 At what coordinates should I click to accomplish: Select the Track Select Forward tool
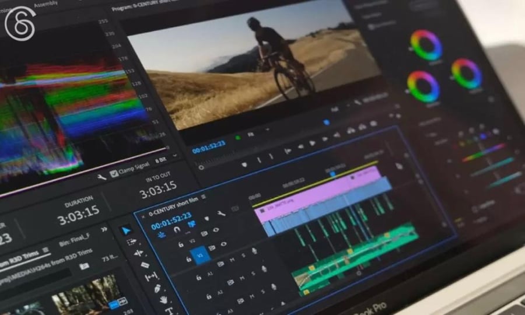pos(132,242)
